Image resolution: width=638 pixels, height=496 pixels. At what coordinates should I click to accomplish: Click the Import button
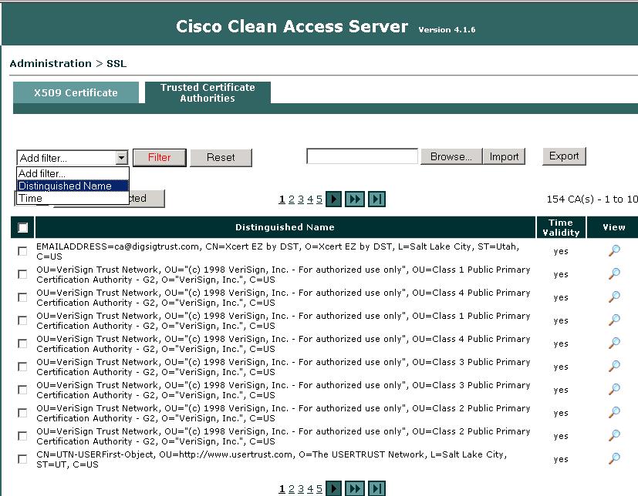(504, 156)
